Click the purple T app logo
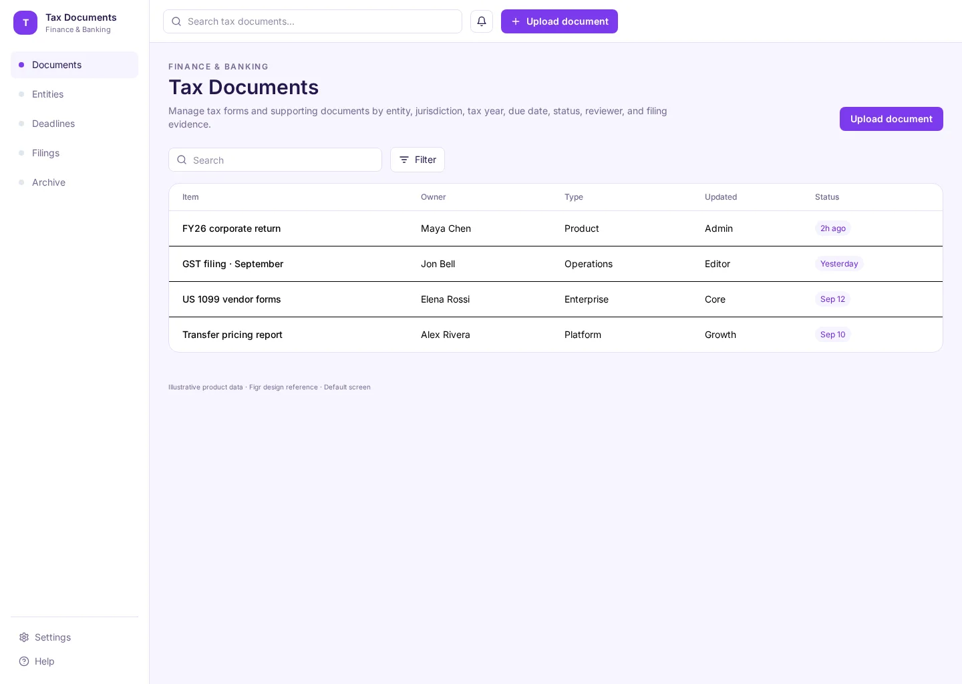This screenshot has height=684, width=962. click(25, 23)
